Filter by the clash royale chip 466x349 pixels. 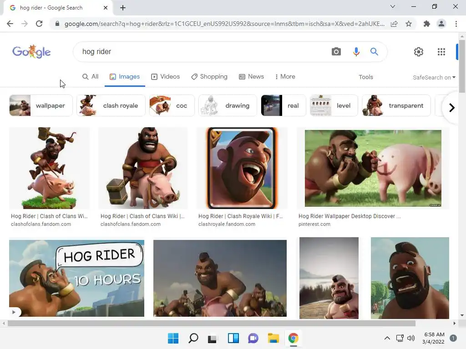(111, 105)
